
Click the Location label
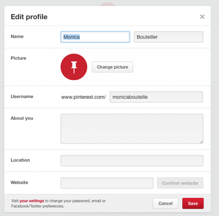[20, 160]
